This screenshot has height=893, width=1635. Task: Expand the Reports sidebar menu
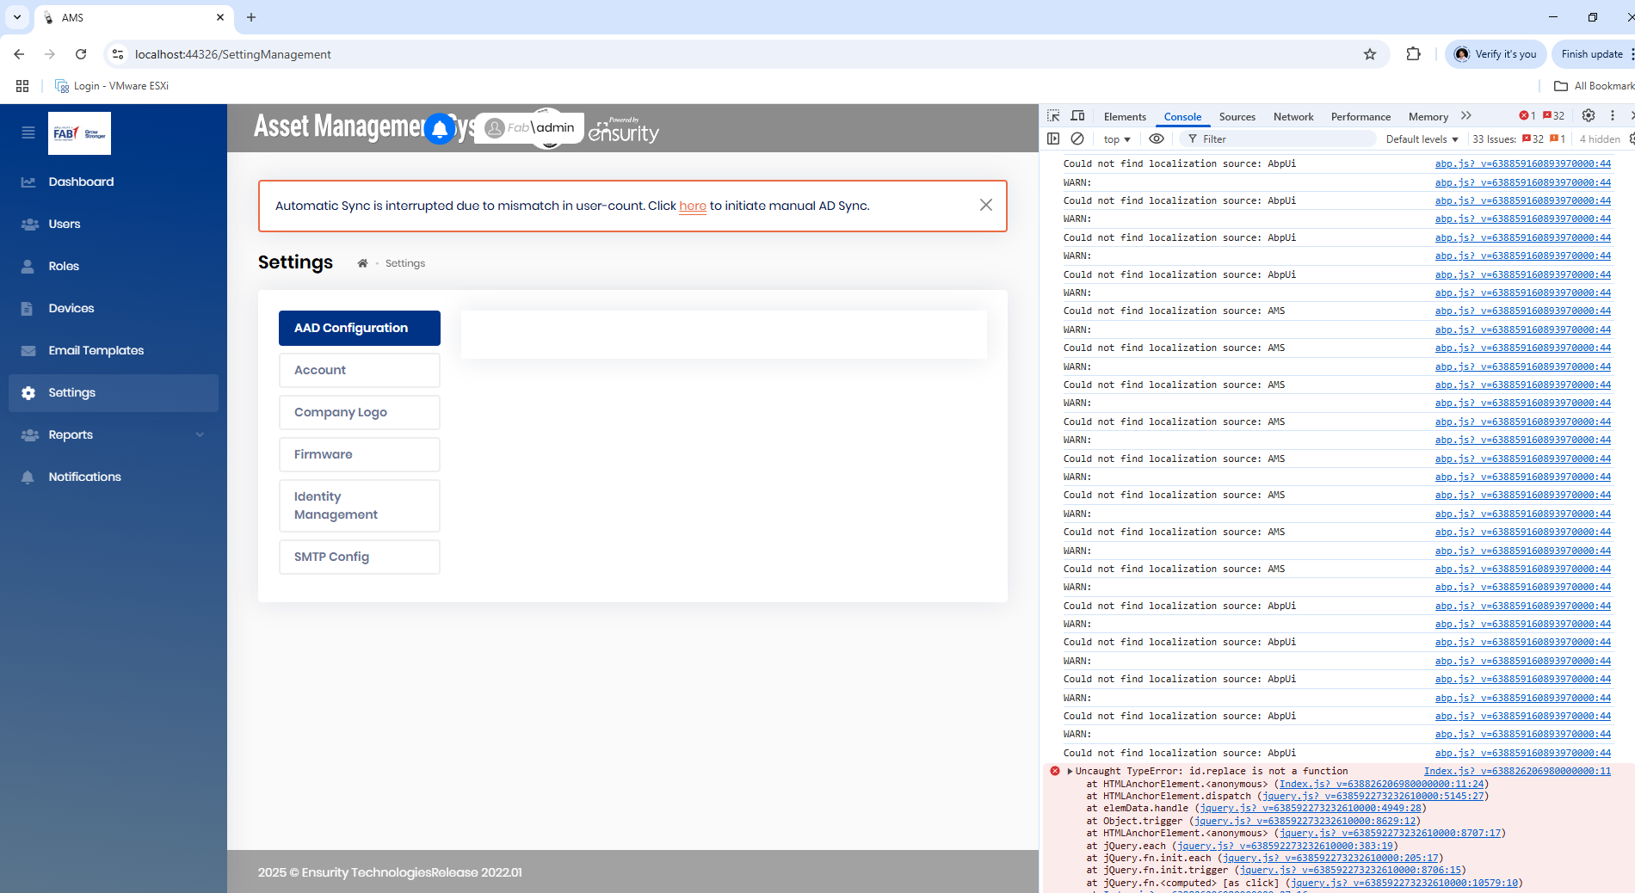113,434
